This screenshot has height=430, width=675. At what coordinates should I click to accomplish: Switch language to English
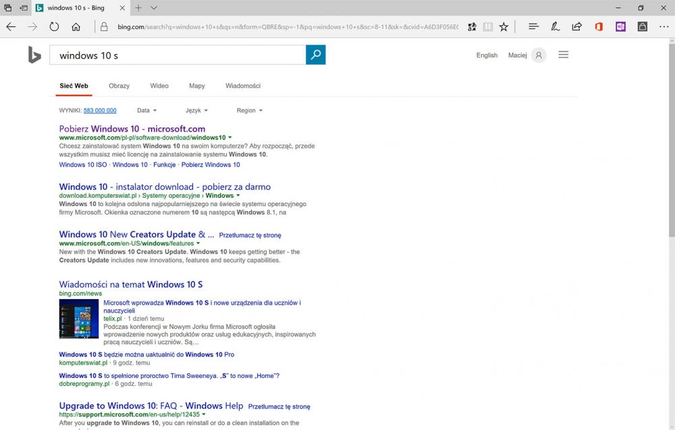[487, 55]
